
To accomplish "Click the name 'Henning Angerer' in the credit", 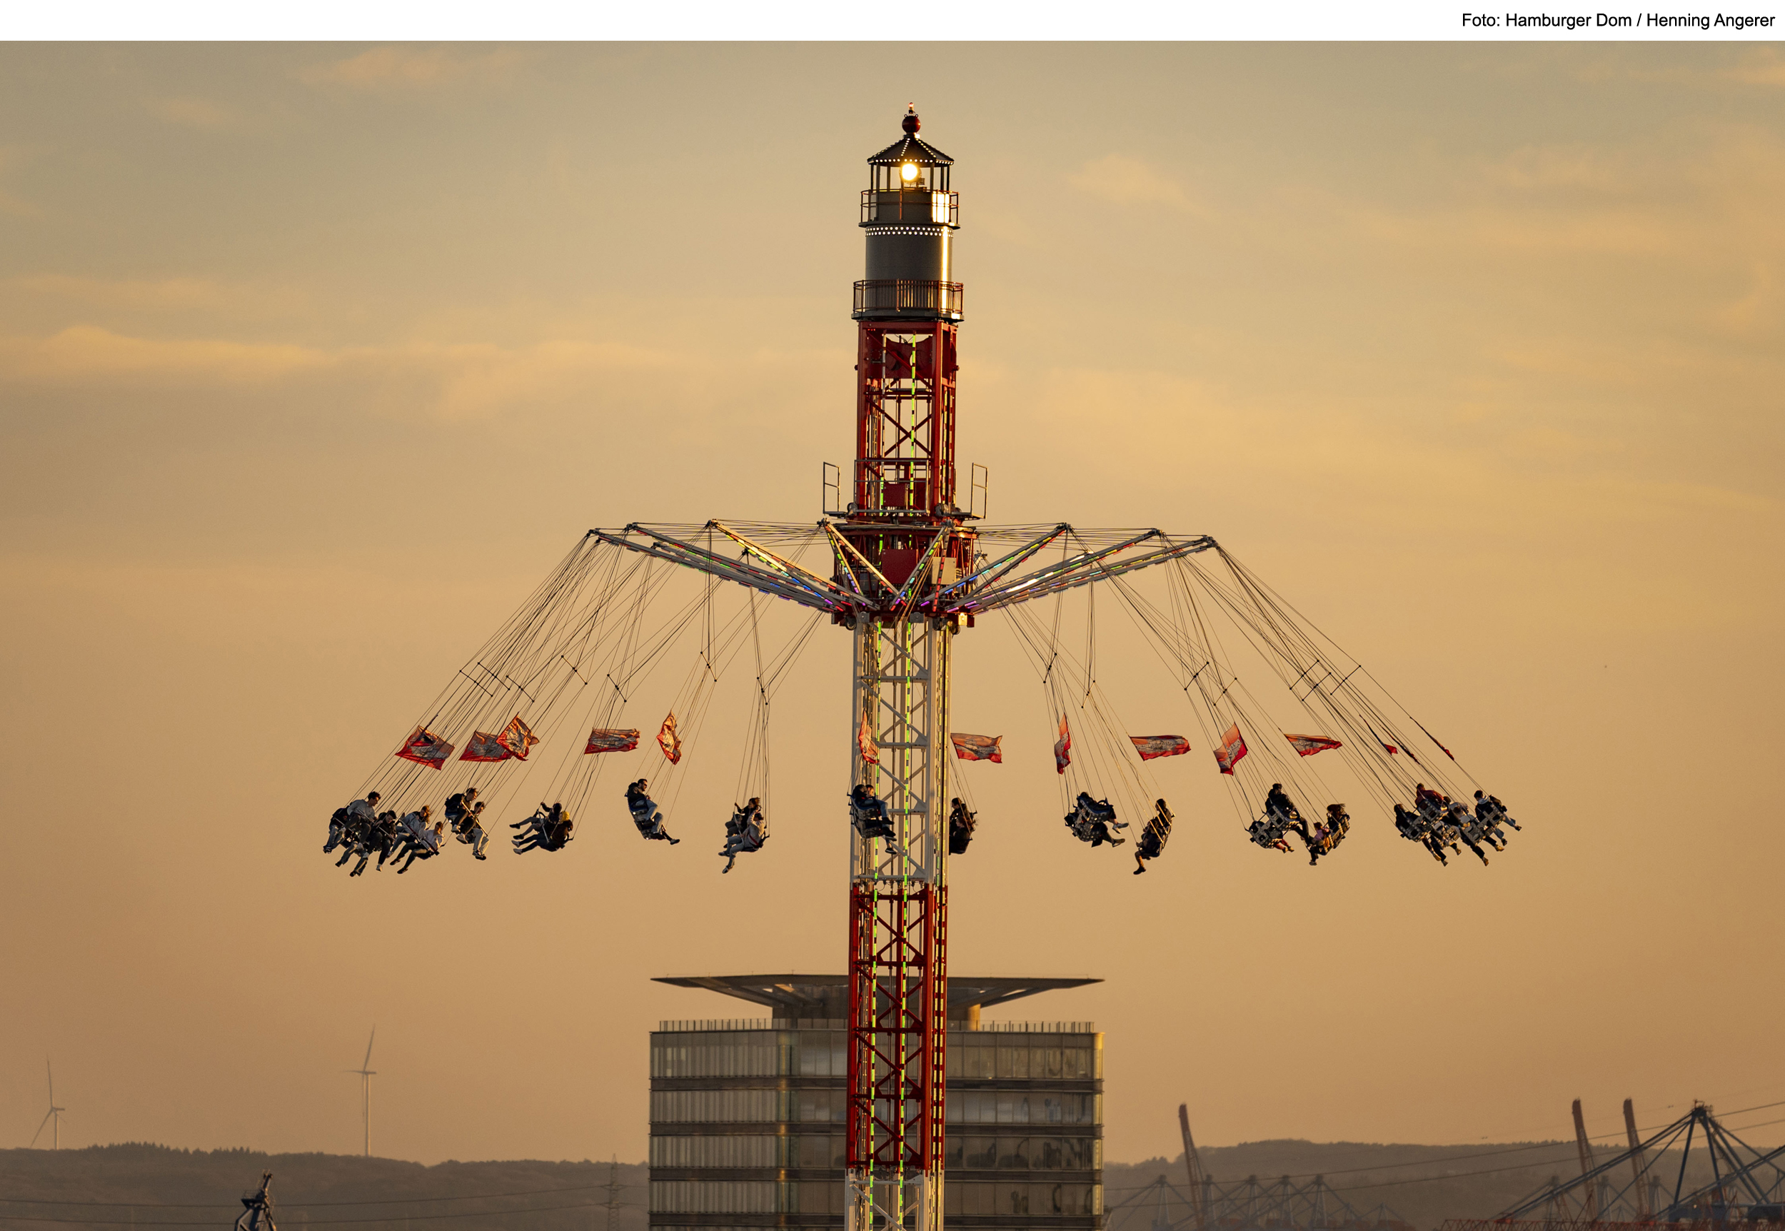I will (1710, 21).
